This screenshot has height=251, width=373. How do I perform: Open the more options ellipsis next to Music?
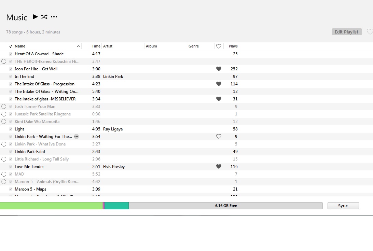click(x=54, y=17)
